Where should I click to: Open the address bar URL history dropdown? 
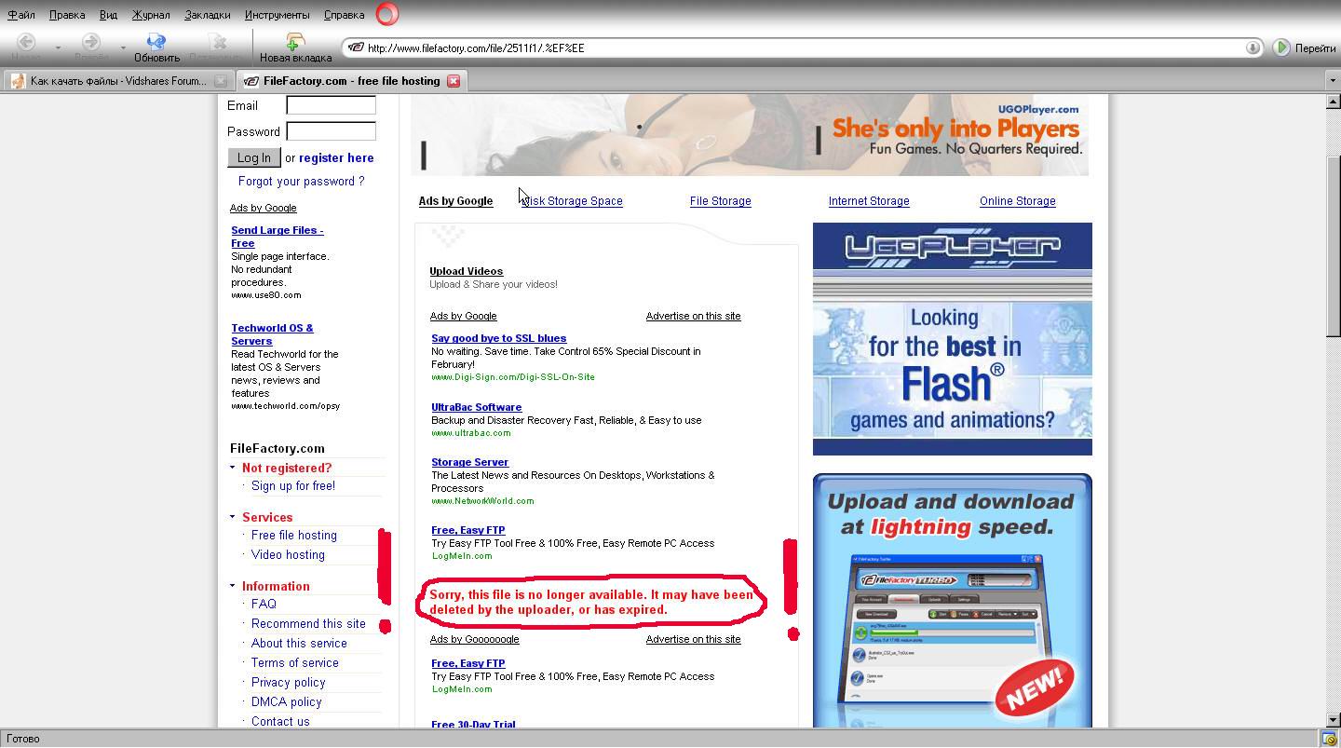point(1253,48)
